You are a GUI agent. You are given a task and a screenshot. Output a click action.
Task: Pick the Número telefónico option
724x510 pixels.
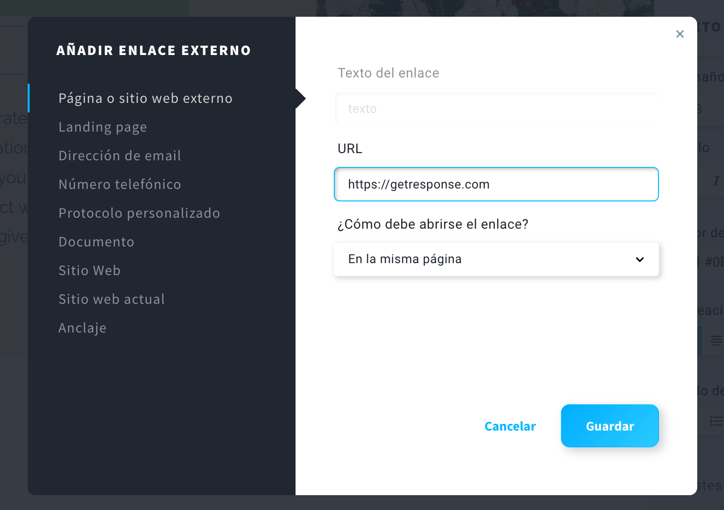point(120,184)
